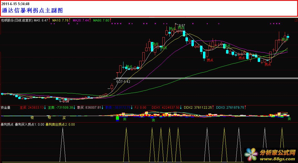Image resolution: width=298 pixels, height=163 pixels.
Task: Click the gap range label 5.27-5.42
Action: point(123,82)
